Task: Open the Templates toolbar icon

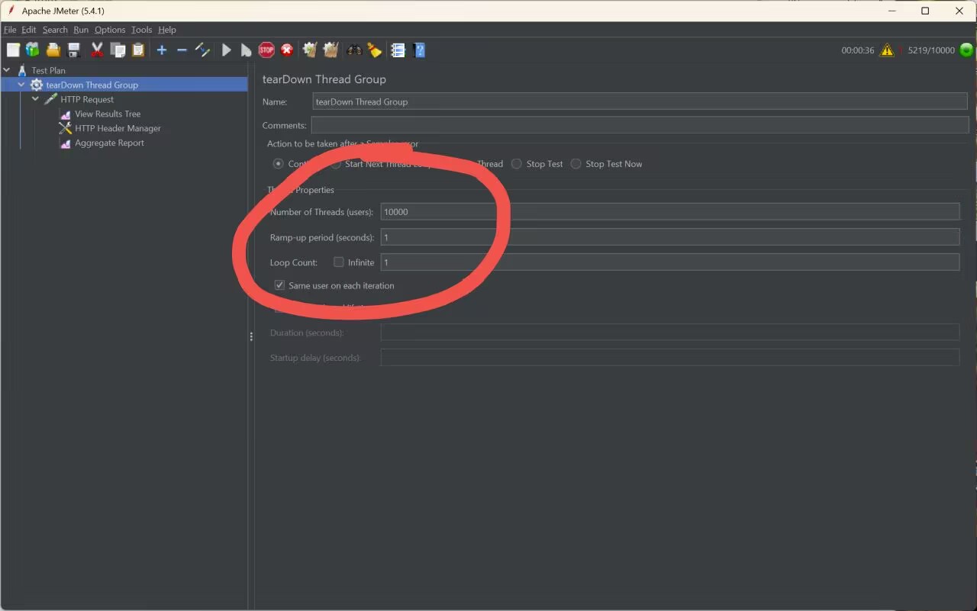Action: pyautogui.click(x=32, y=50)
